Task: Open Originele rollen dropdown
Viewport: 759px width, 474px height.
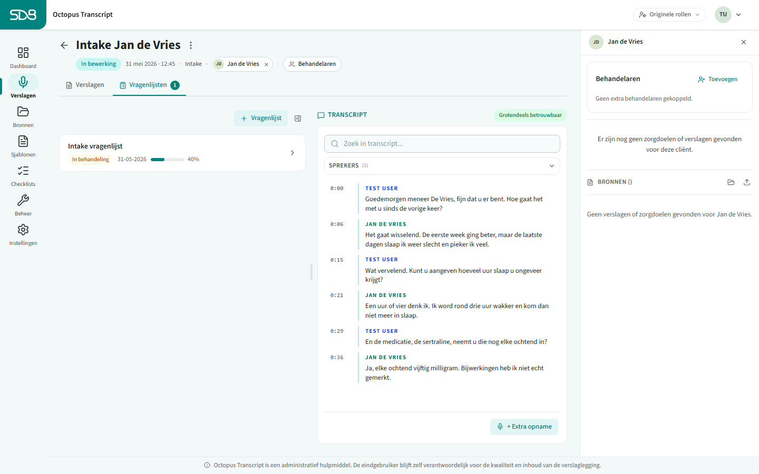Action: tap(669, 15)
